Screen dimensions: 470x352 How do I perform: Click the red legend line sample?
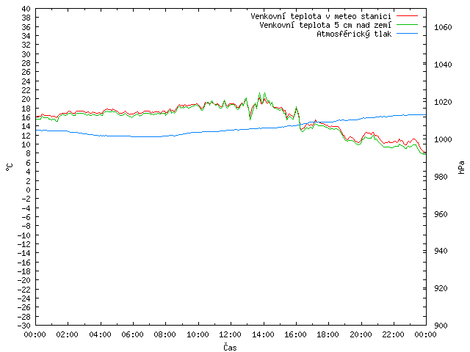coord(407,15)
